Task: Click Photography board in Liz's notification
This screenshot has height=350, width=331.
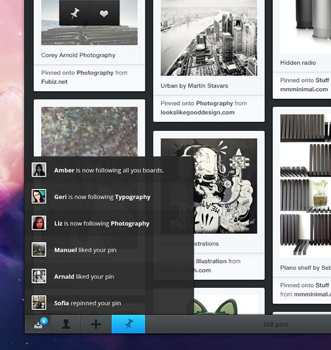Action: 130,224
